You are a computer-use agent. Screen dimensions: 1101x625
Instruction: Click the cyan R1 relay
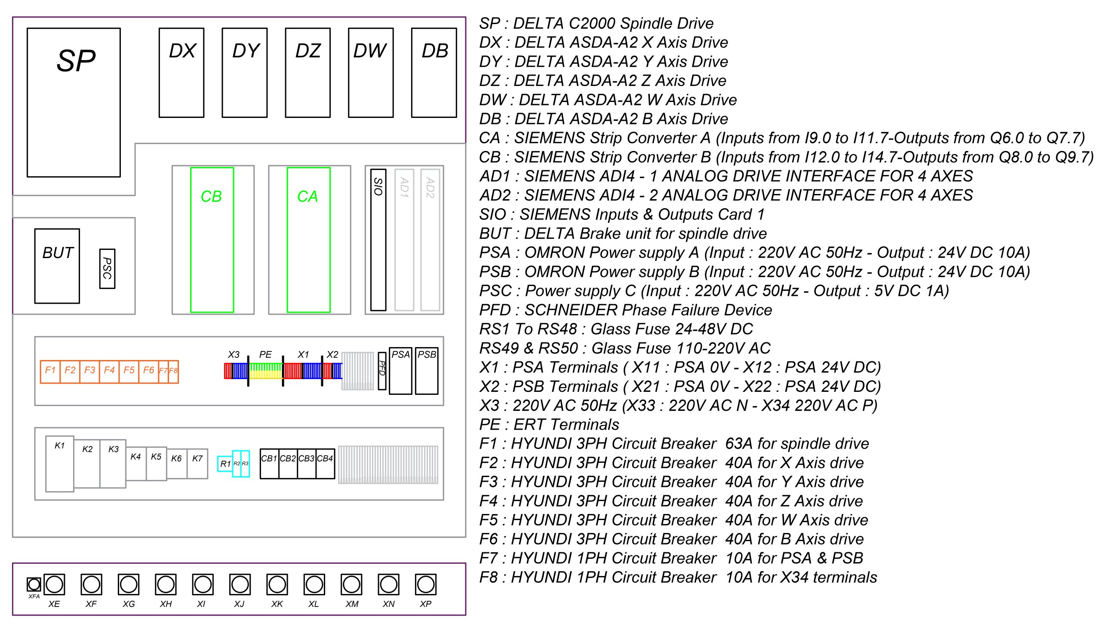pos(225,464)
